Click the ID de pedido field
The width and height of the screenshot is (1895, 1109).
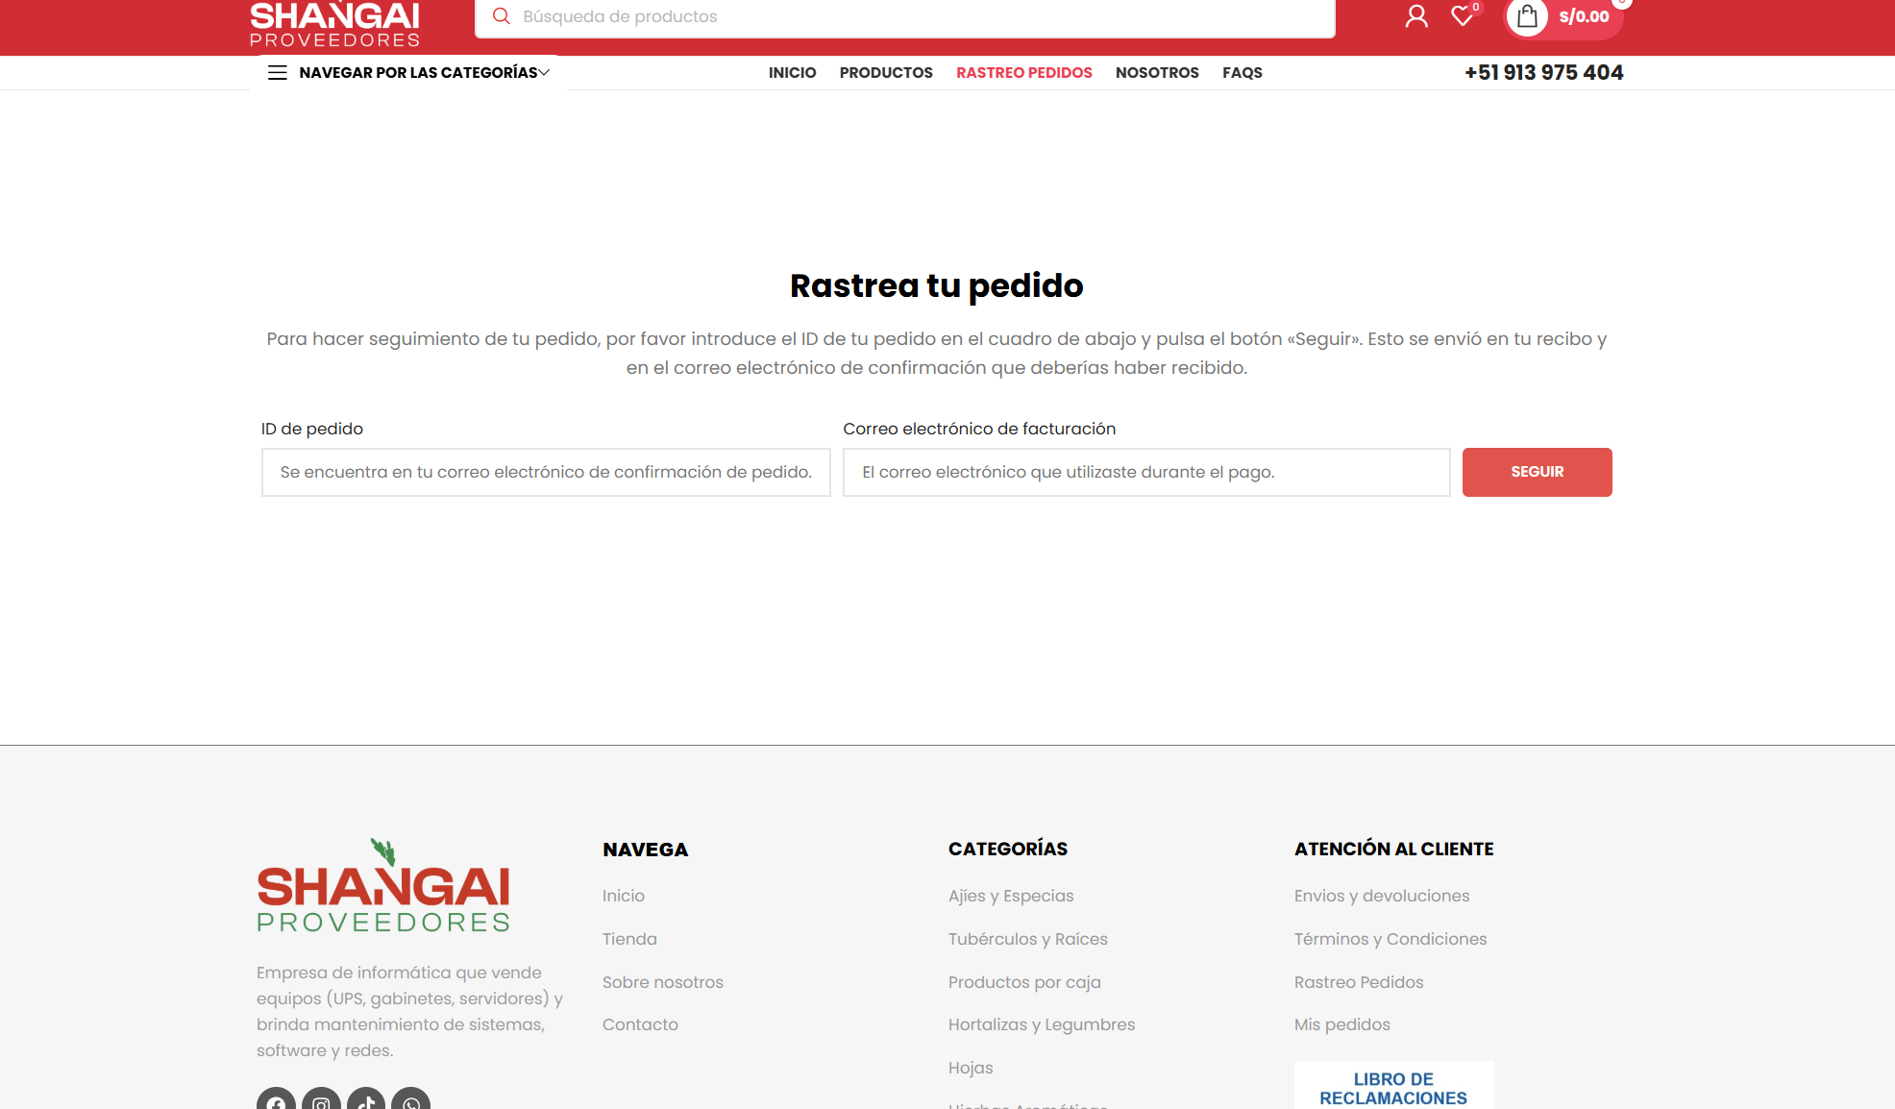pyautogui.click(x=545, y=472)
